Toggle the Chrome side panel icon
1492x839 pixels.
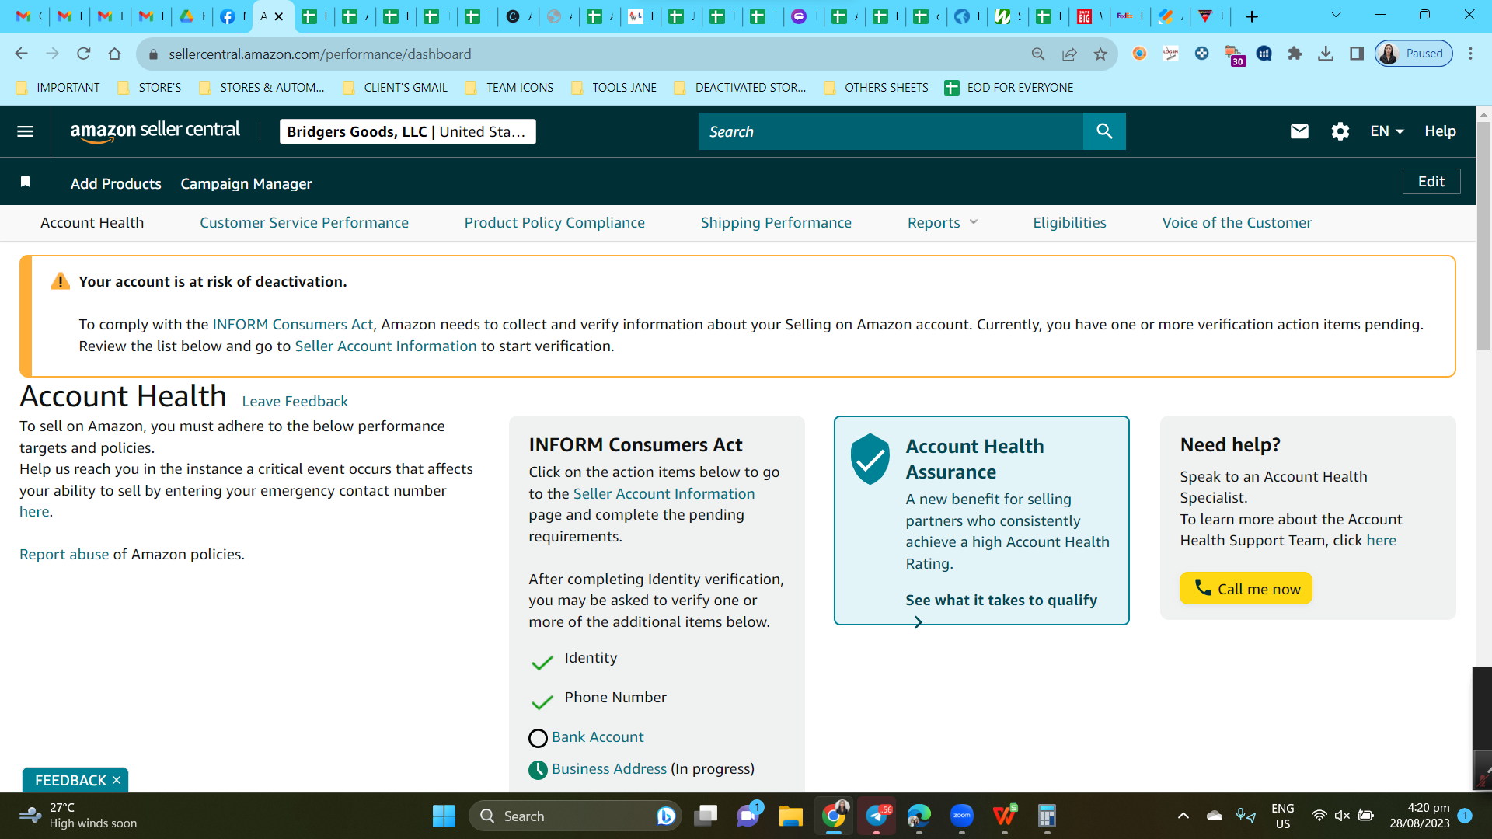(x=1357, y=54)
